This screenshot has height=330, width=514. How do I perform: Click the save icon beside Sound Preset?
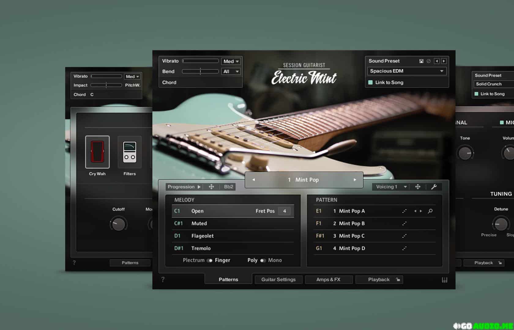coord(421,61)
